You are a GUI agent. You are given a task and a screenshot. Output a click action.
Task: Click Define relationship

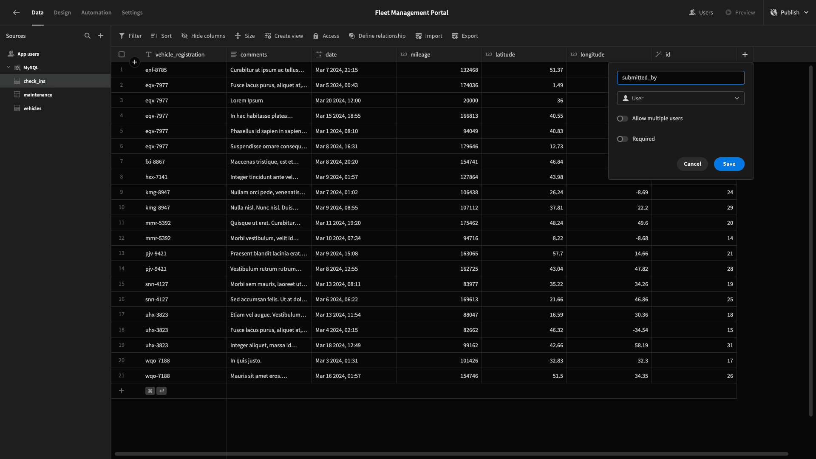pos(377,36)
